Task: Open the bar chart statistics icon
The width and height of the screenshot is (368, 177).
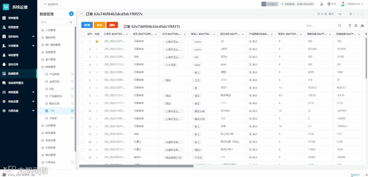Action: [x=362, y=26]
